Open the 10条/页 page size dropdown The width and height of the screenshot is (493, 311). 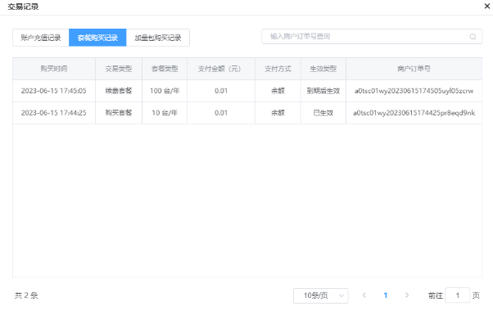(x=321, y=295)
